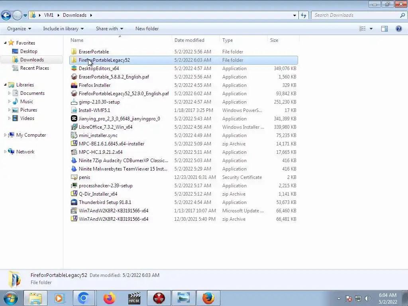Select EraserPortable_5.8.8.2_English.paf file icon

tap(74, 76)
